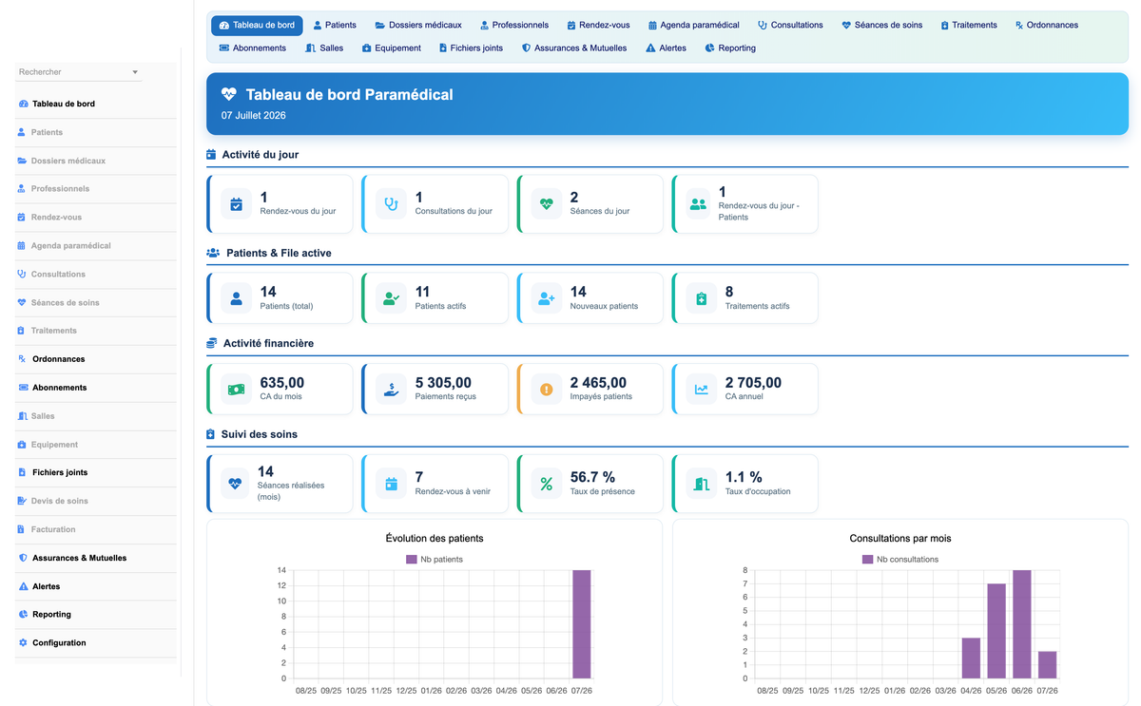The width and height of the screenshot is (1141, 706).
Task: Click the percent icon on Taux de présence card
Action: (546, 484)
